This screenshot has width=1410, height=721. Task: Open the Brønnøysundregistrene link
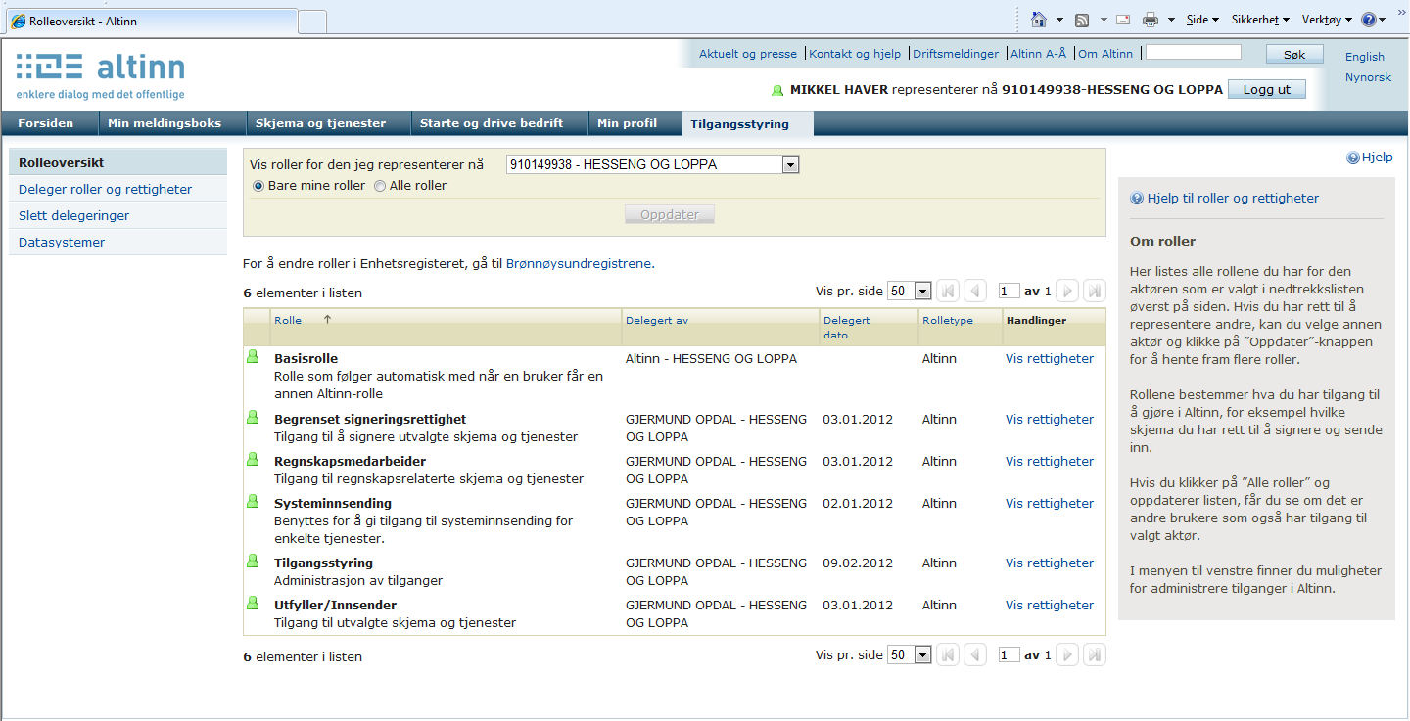[579, 263]
